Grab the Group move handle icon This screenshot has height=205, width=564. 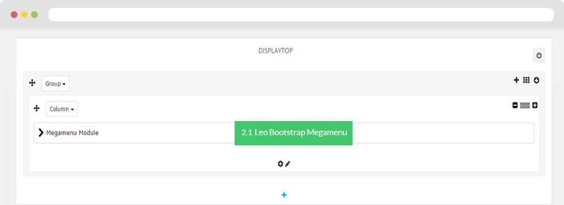coord(32,83)
